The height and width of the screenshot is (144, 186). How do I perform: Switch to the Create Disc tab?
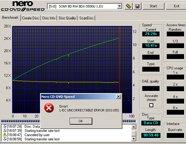point(30,18)
